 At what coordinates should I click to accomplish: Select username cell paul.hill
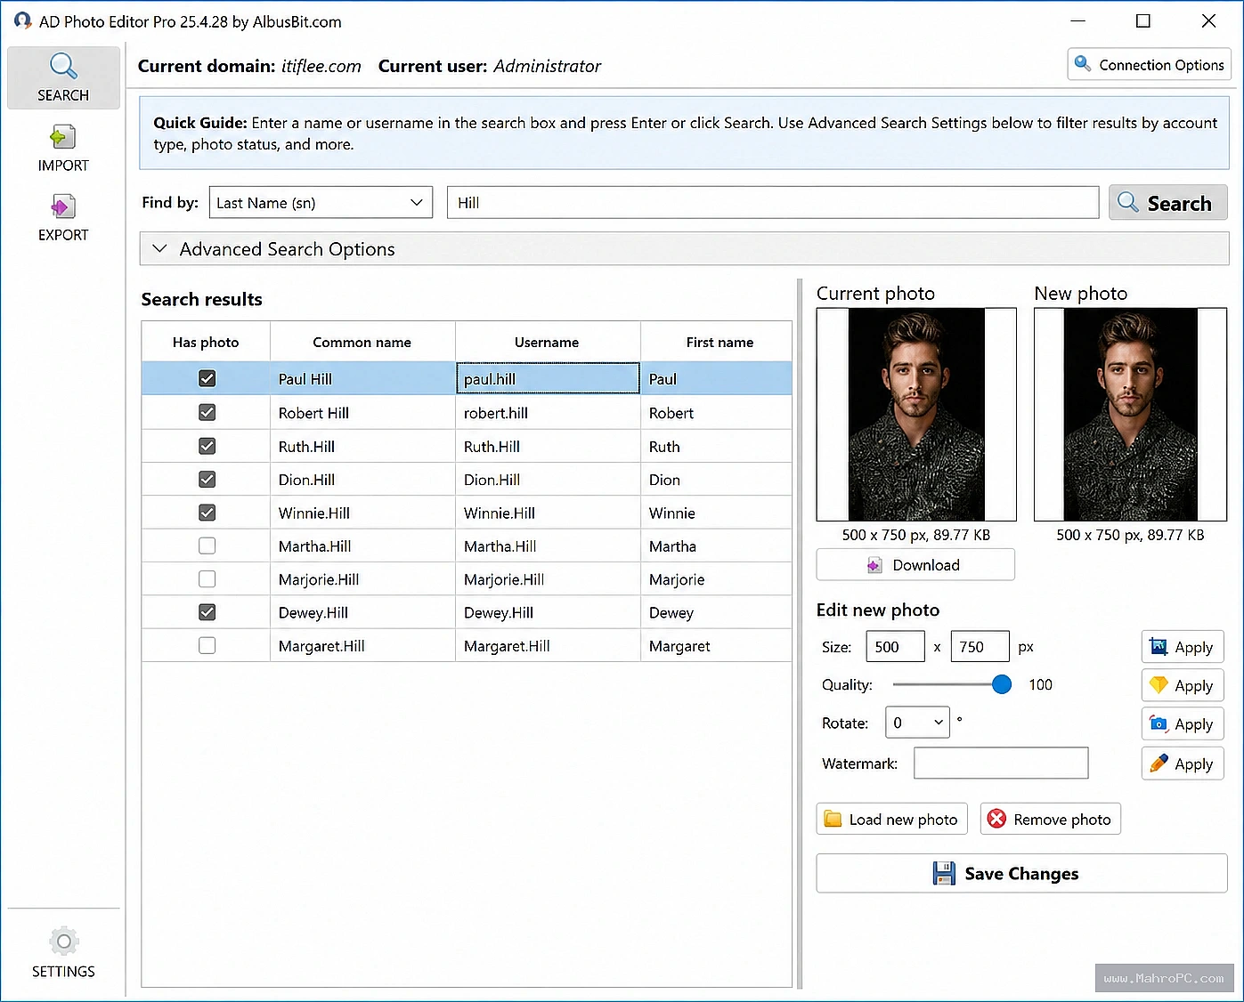coord(548,378)
